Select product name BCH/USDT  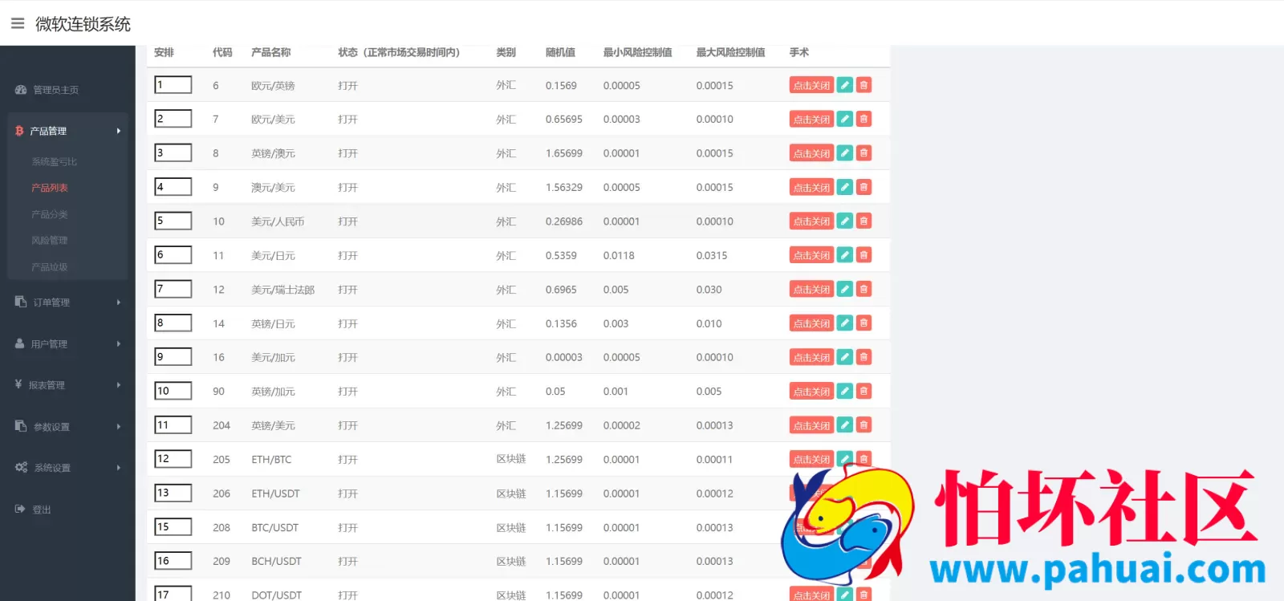(x=276, y=562)
